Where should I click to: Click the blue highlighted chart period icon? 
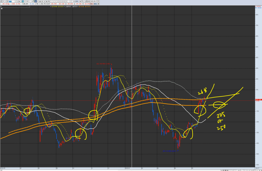pos(36,1)
